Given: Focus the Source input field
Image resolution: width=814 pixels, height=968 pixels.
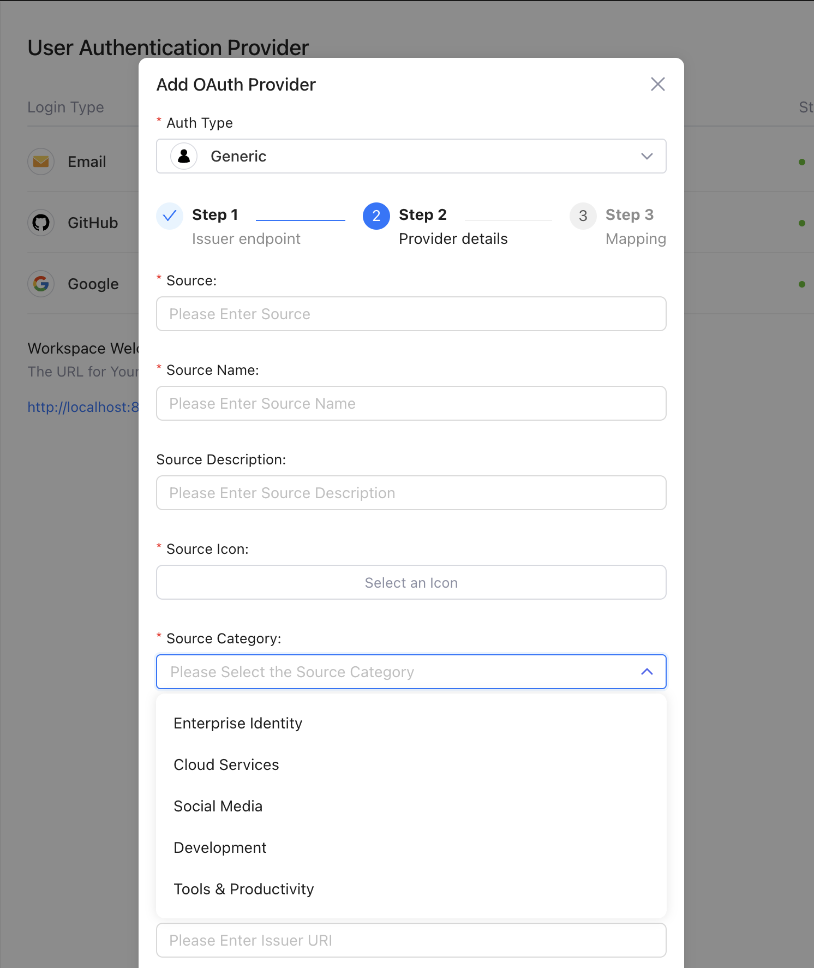Looking at the screenshot, I should tap(411, 314).
